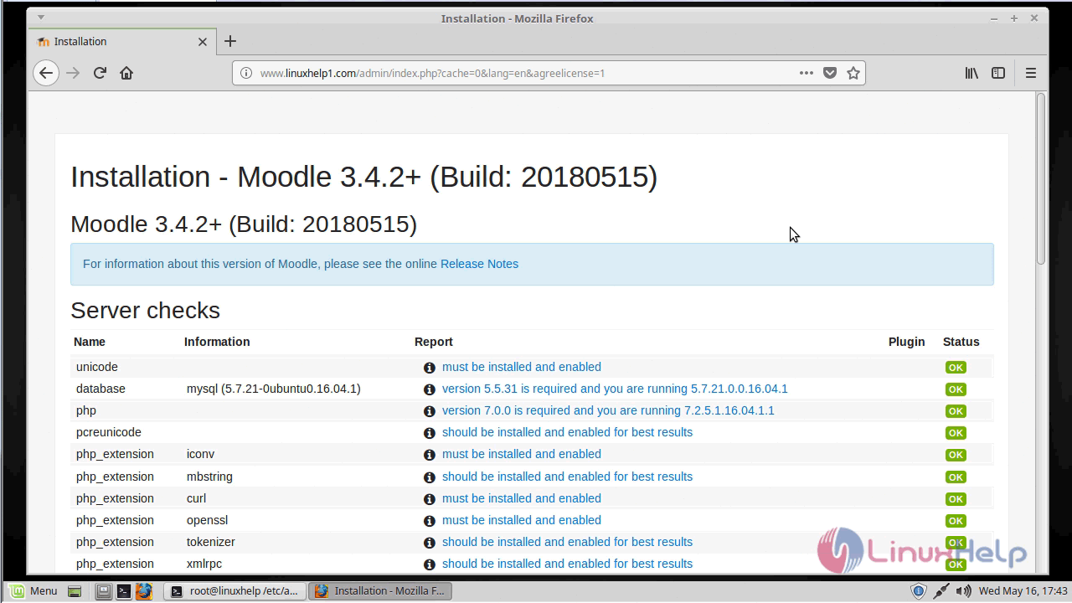Click the 'Report' column header

click(x=434, y=342)
